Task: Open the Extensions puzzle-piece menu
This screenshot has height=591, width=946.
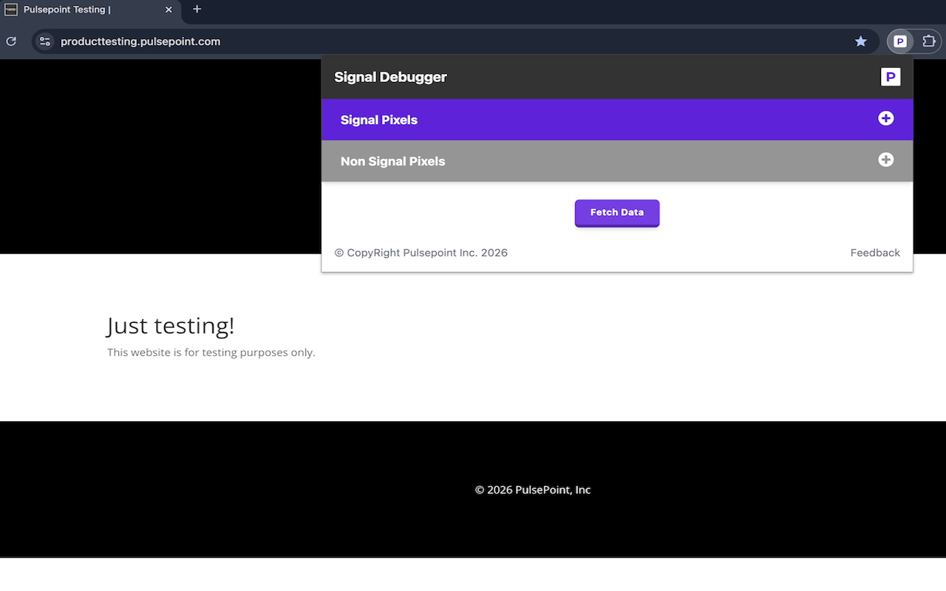Action: click(x=929, y=41)
